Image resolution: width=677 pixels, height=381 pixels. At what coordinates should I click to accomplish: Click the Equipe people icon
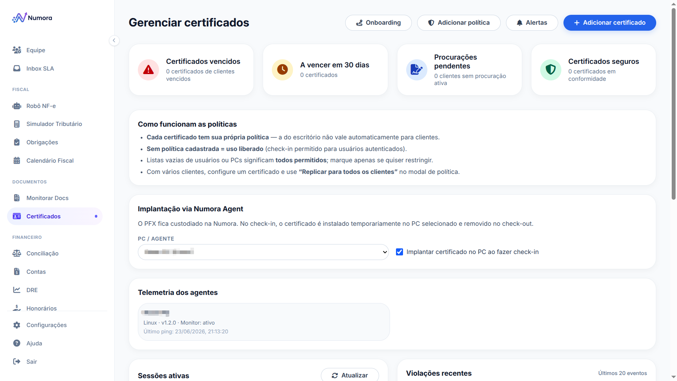[x=17, y=50]
